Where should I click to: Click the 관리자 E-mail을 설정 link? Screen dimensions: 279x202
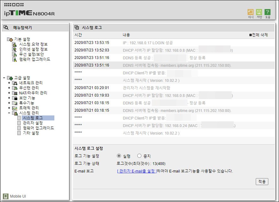point(137,171)
